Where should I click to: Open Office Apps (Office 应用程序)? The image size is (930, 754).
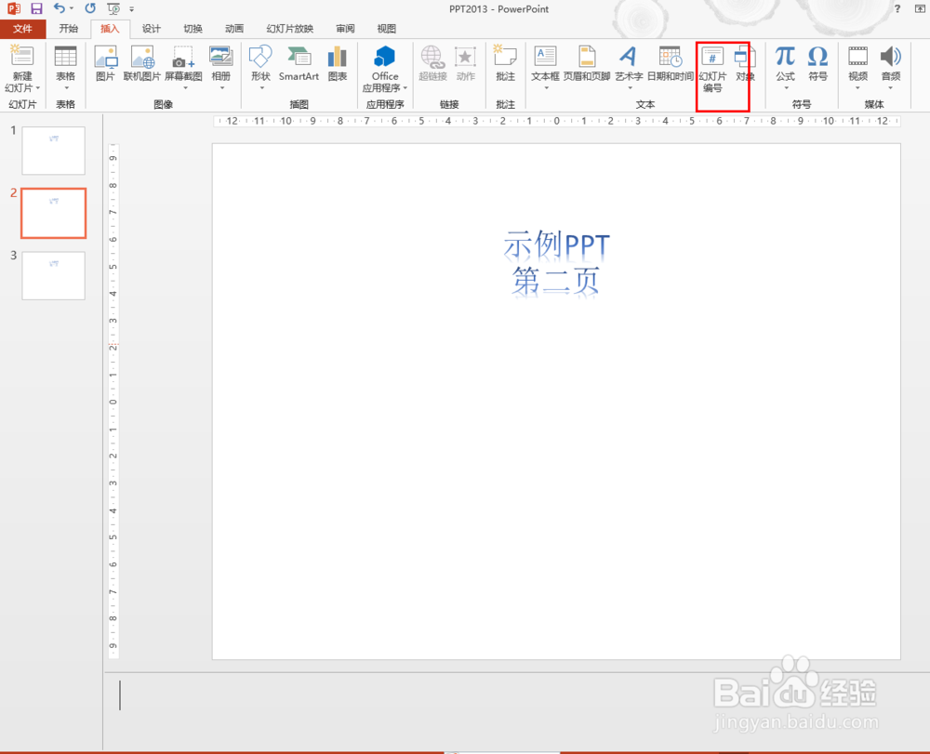[x=385, y=68]
